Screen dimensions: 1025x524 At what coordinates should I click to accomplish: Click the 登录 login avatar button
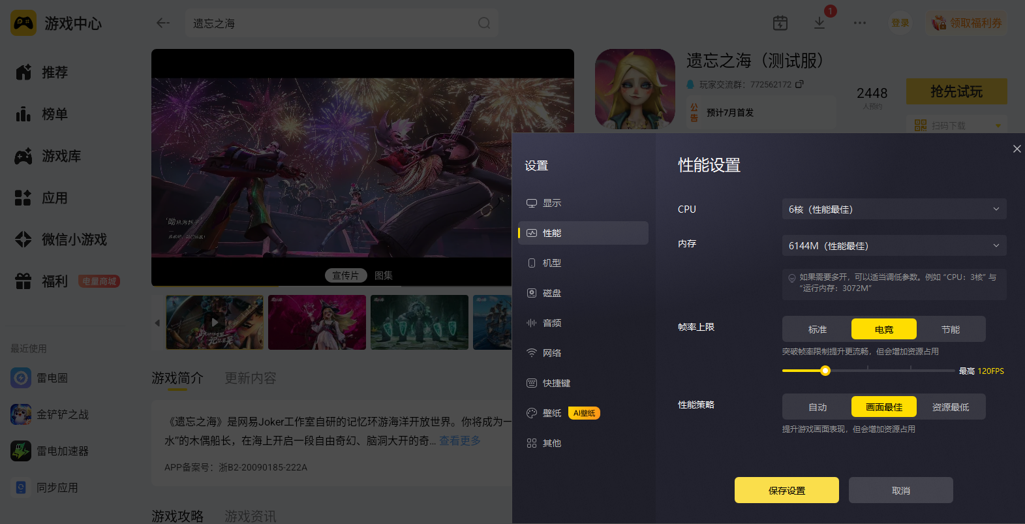[x=900, y=23]
